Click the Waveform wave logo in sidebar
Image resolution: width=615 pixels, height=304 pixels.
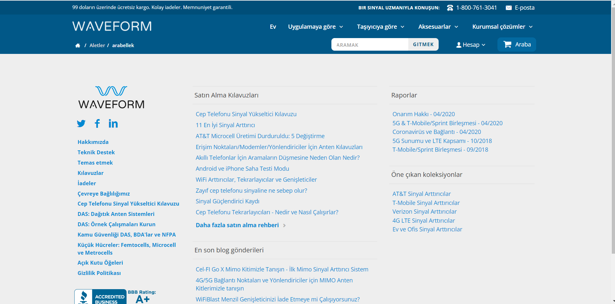[111, 97]
